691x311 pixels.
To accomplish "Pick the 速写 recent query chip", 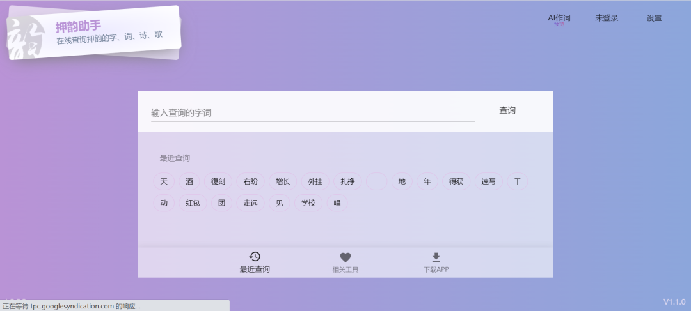I will coord(488,181).
